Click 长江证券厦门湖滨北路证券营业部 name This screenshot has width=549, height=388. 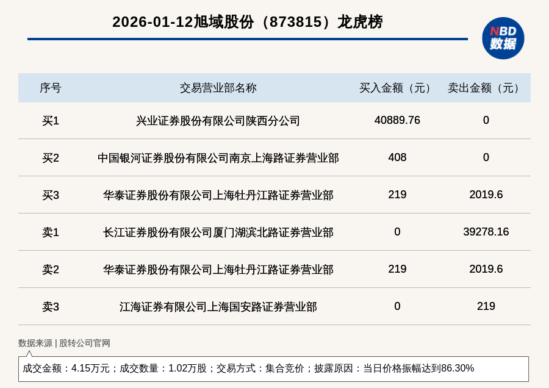(x=218, y=232)
